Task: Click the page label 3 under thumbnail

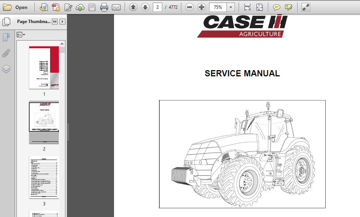Action: click(x=44, y=204)
